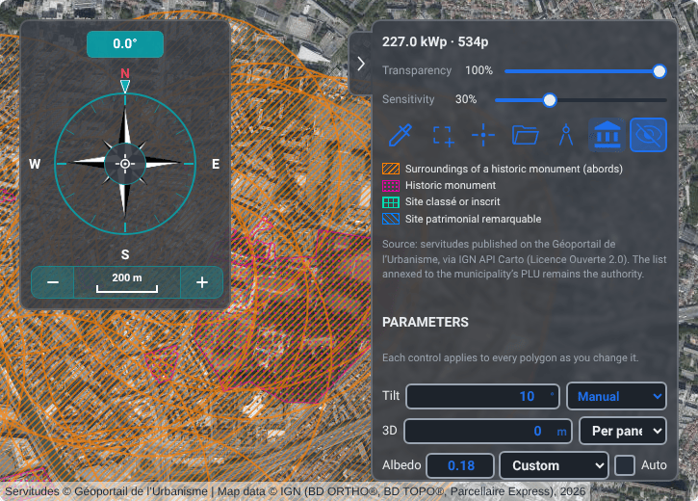Activate the add selection rectangle tool
Viewport: 698px width, 501px height.
[443, 136]
